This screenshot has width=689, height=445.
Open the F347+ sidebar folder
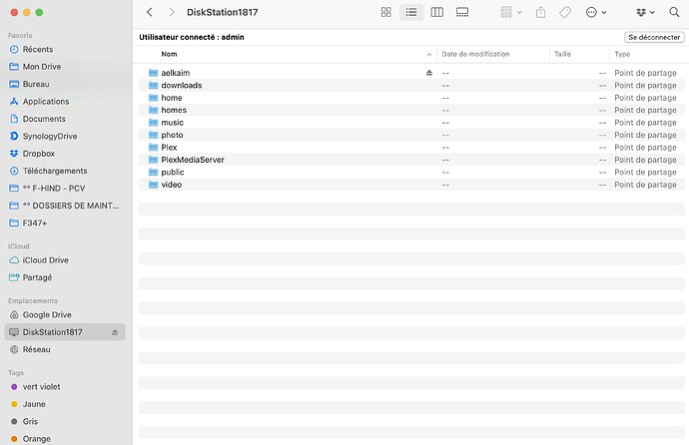pos(65,222)
